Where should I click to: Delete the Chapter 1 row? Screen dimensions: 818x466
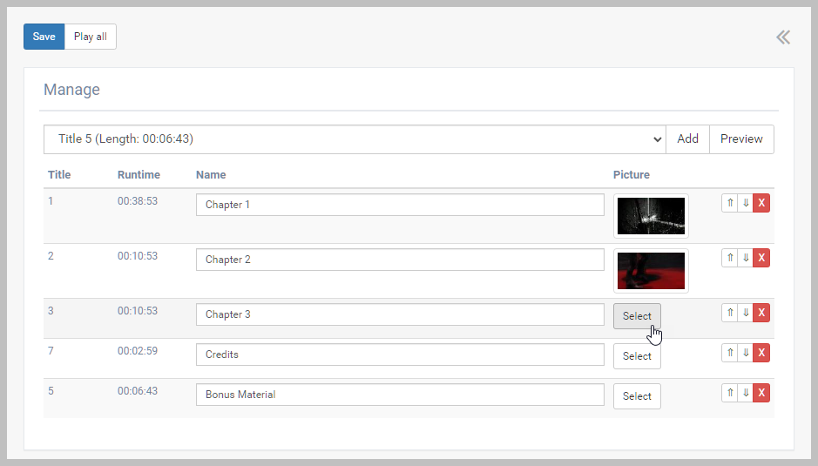(761, 203)
